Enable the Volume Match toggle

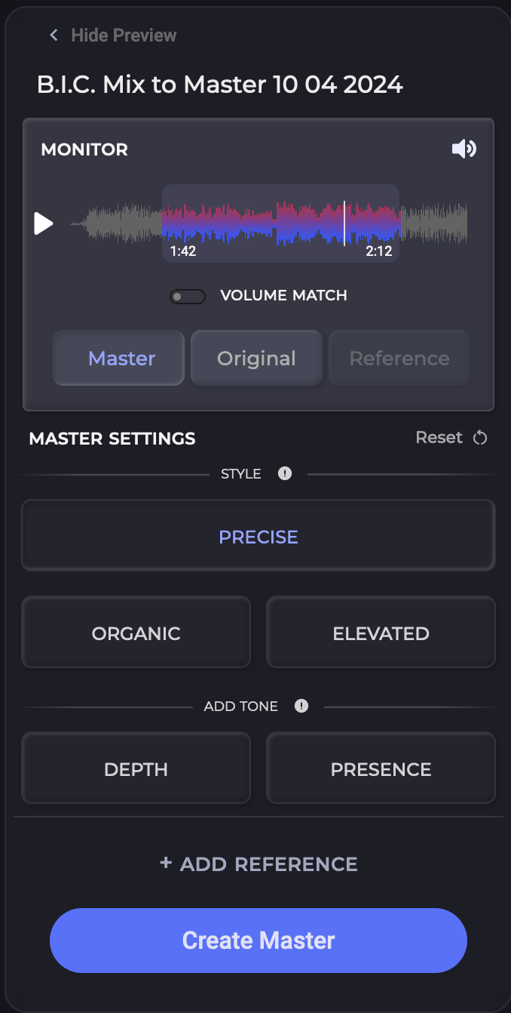click(187, 296)
